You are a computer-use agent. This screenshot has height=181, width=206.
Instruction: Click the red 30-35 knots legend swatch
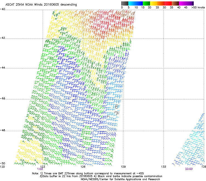pyautogui.click(x=168, y=3)
